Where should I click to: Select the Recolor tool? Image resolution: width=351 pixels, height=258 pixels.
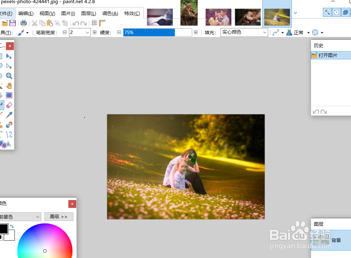tap(9, 125)
